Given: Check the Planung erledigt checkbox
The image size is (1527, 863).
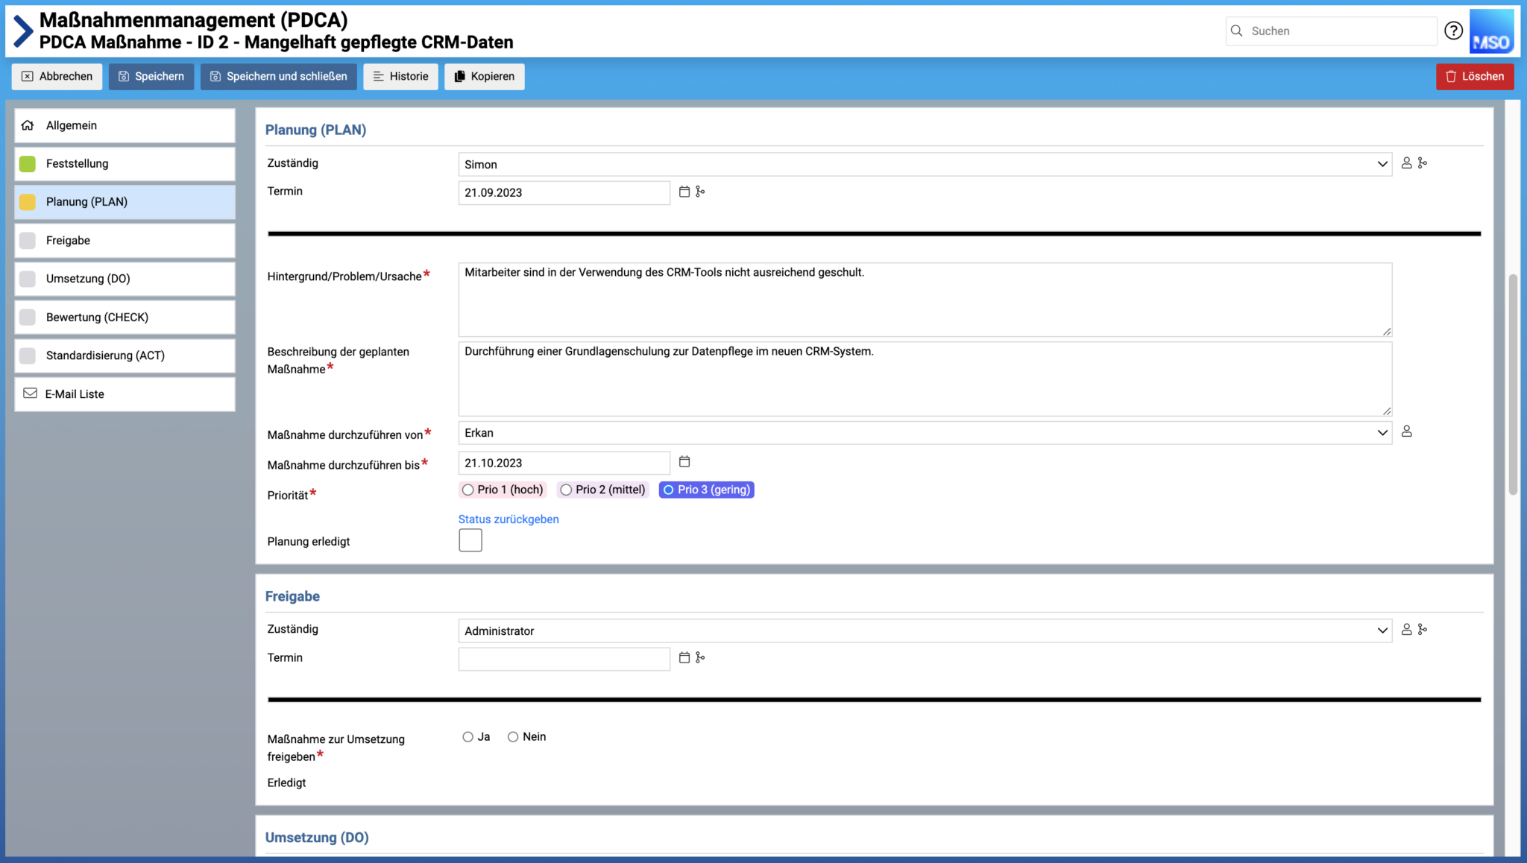Looking at the screenshot, I should (x=470, y=540).
